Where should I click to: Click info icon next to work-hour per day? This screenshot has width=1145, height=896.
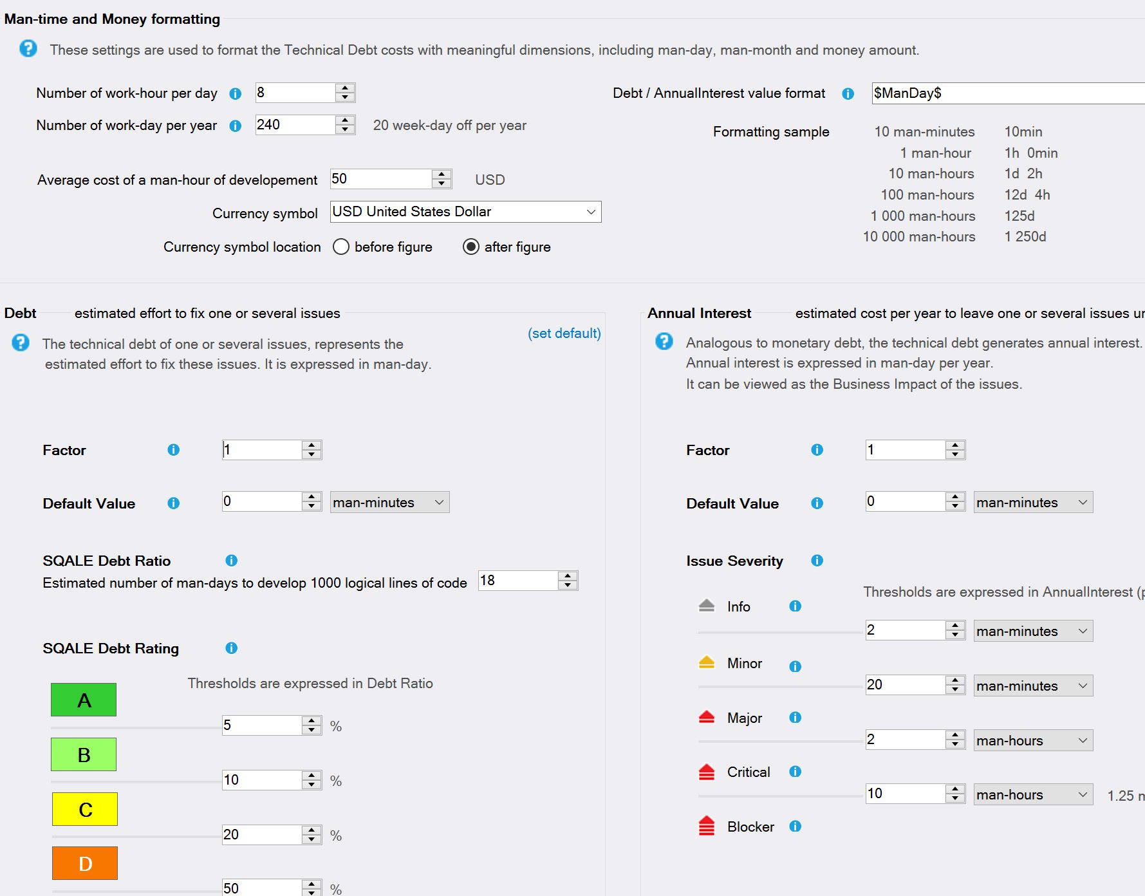(236, 94)
